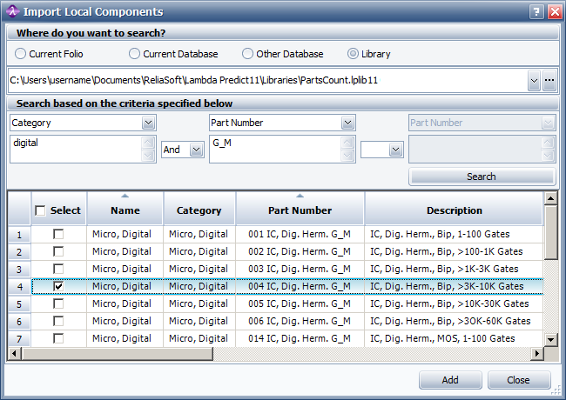This screenshot has height=400, width=566.
Task: Collapse the 'Where do you want to search' section
Action: (549, 33)
